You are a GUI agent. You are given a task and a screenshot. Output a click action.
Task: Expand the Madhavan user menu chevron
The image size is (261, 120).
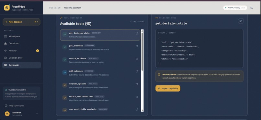pos(37,114)
